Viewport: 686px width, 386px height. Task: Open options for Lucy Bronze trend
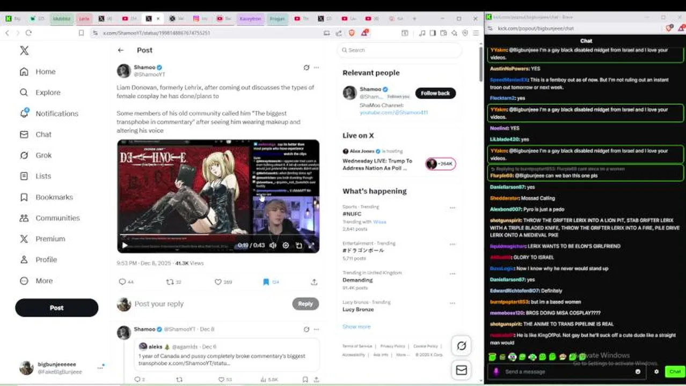452,303
